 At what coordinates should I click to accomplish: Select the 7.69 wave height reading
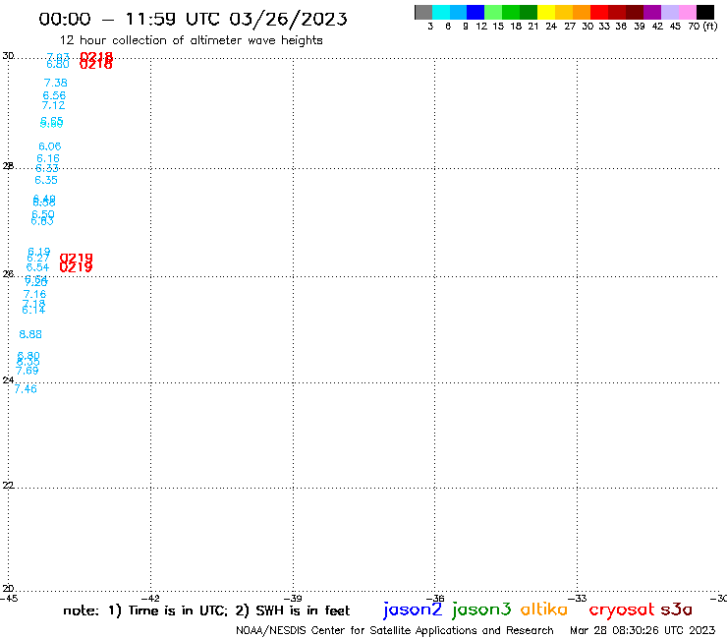(27, 371)
